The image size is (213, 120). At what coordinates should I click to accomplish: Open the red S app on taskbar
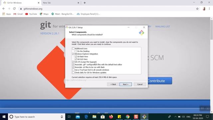tap(136, 117)
